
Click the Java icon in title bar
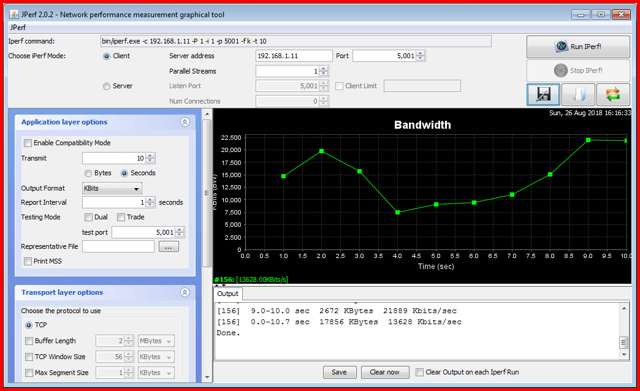(14, 14)
